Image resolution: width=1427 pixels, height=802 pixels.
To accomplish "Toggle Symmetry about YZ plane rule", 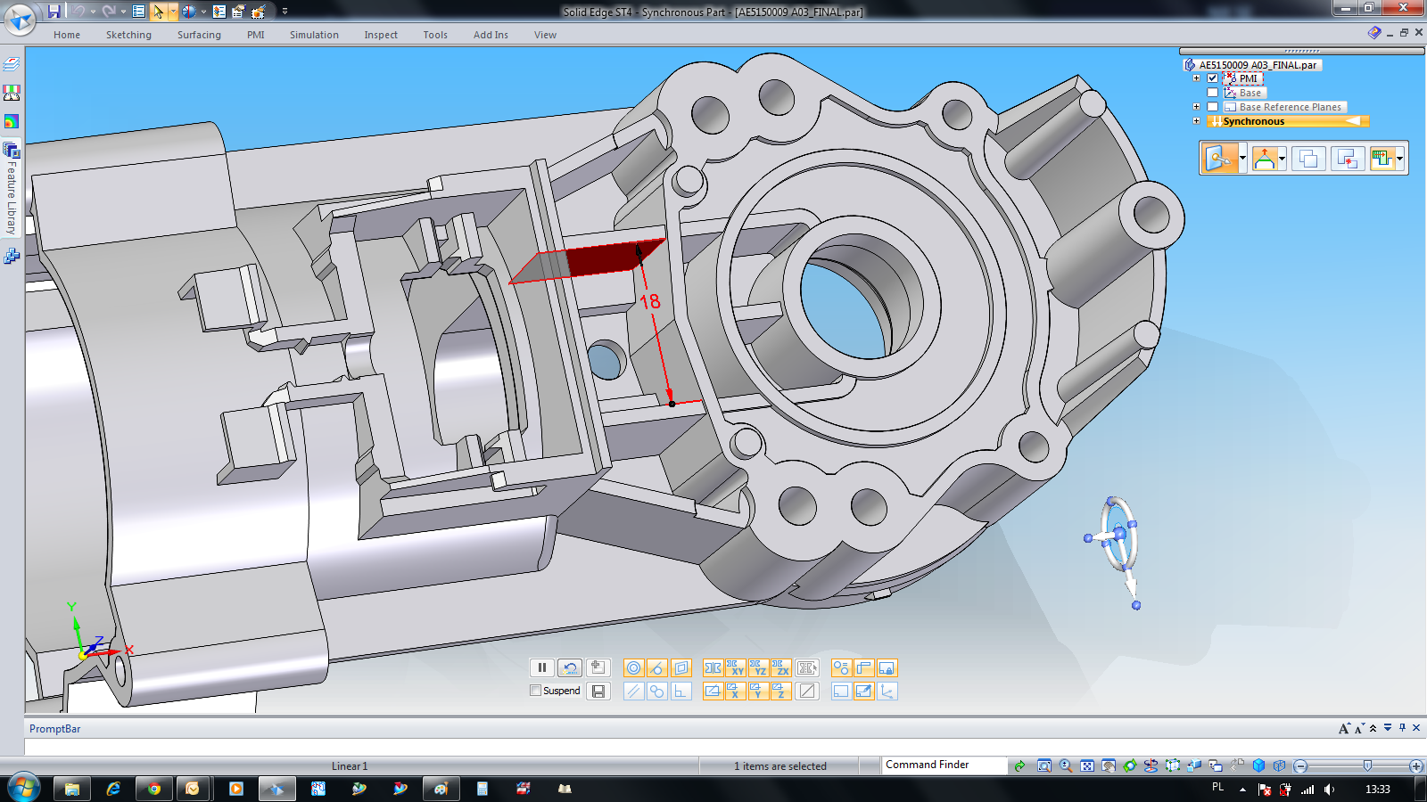I will 759,667.
